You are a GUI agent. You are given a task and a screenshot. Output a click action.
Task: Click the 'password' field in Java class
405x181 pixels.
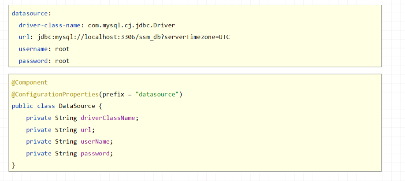pyautogui.click(x=95, y=154)
